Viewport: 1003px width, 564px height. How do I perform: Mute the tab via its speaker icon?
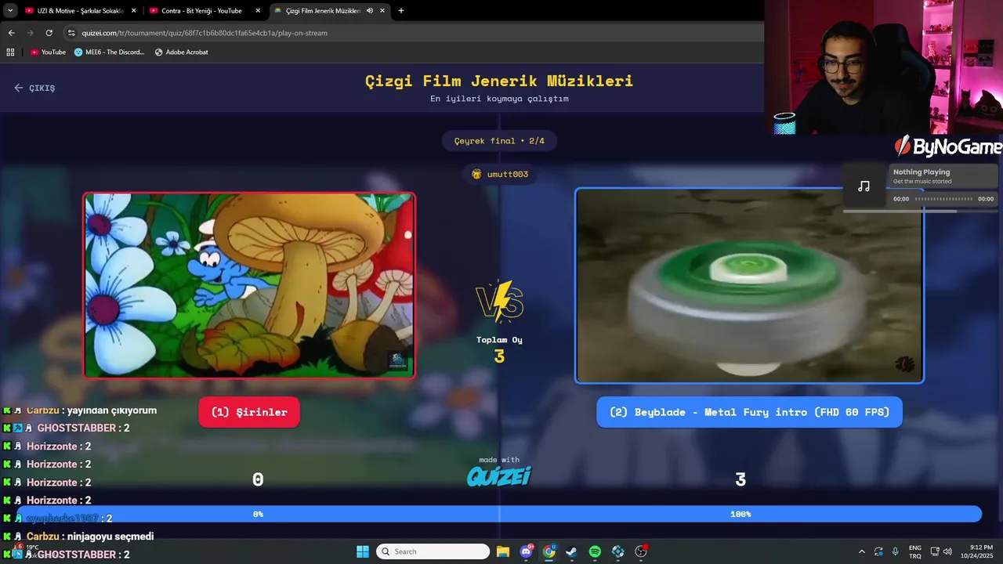click(369, 11)
